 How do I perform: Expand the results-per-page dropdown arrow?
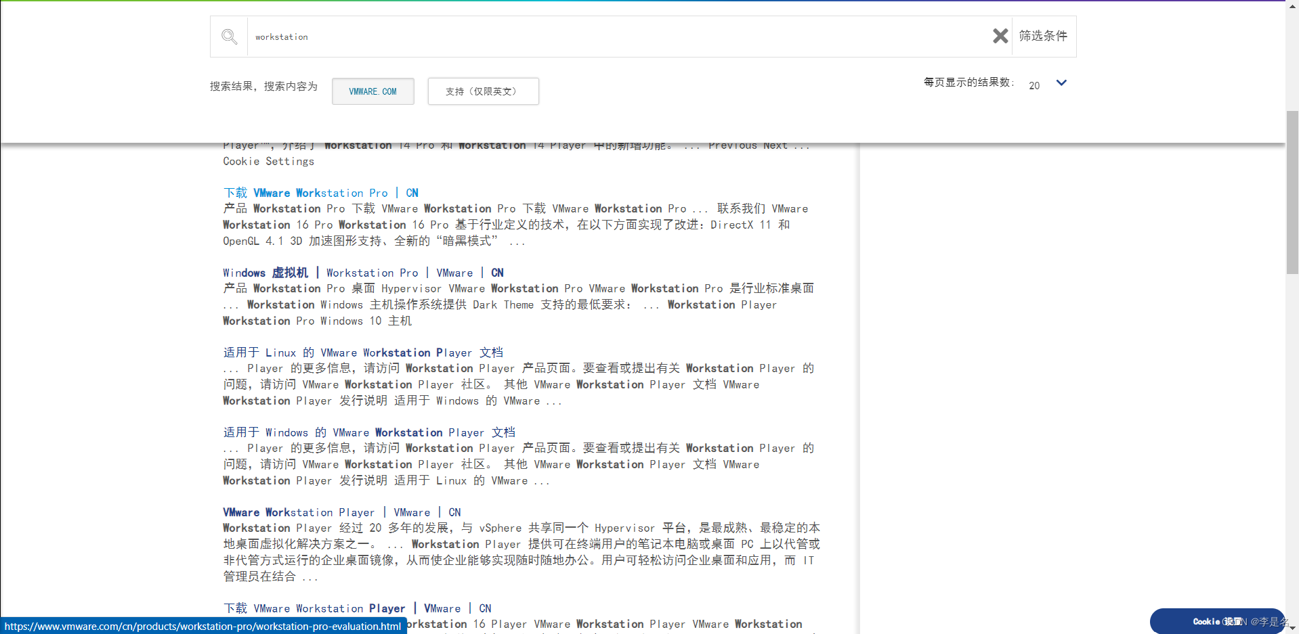click(x=1061, y=83)
